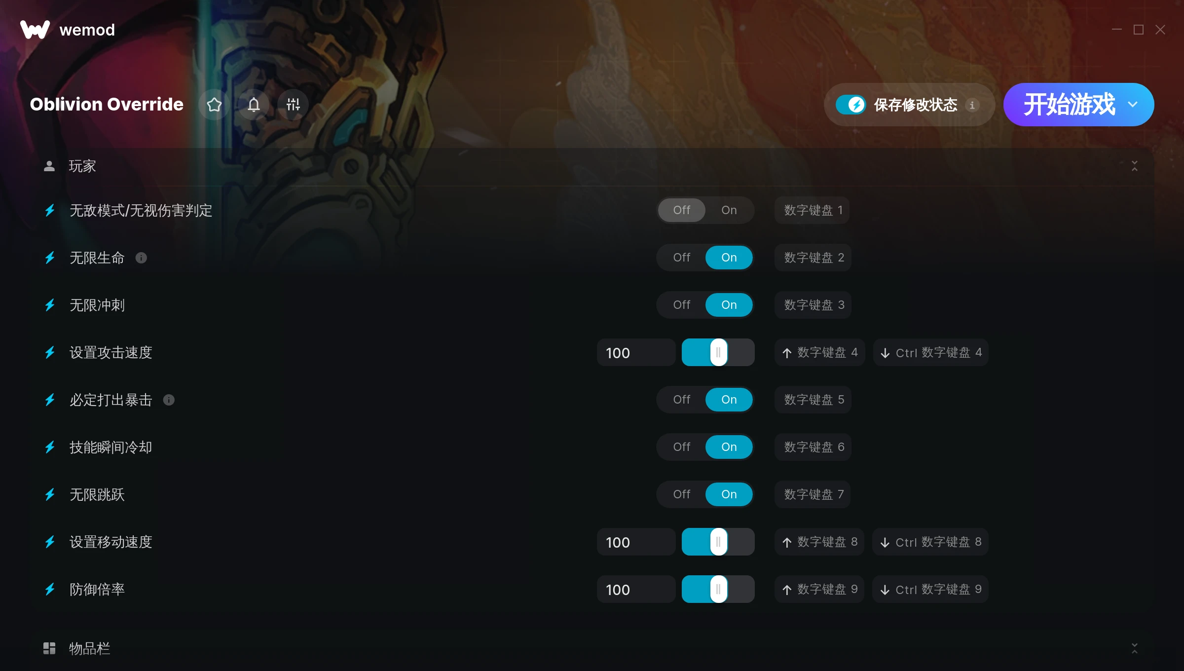Viewport: 1184px width, 671px height.
Task: Select the 物品栏 category header
Action: (592, 648)
